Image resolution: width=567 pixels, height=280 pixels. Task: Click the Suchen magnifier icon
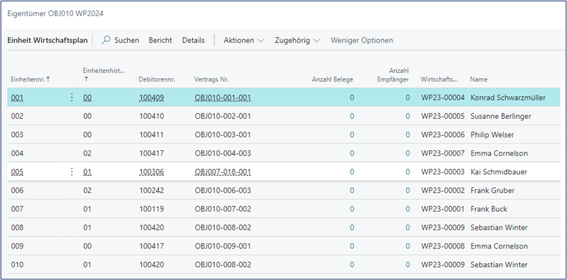pyautogui.click(x=106, y=40)
